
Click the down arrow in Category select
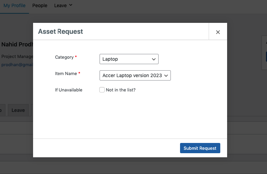pyautogui.click(x=153, y=59)
